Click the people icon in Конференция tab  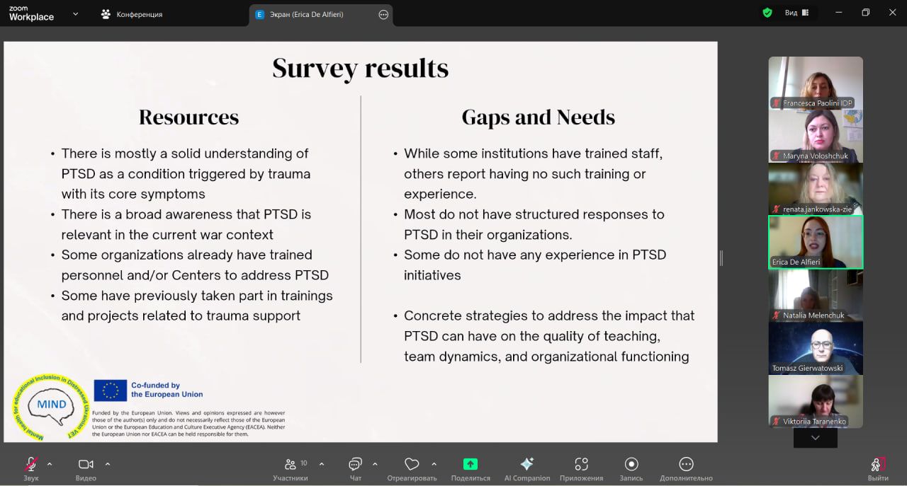coord(106,14)
